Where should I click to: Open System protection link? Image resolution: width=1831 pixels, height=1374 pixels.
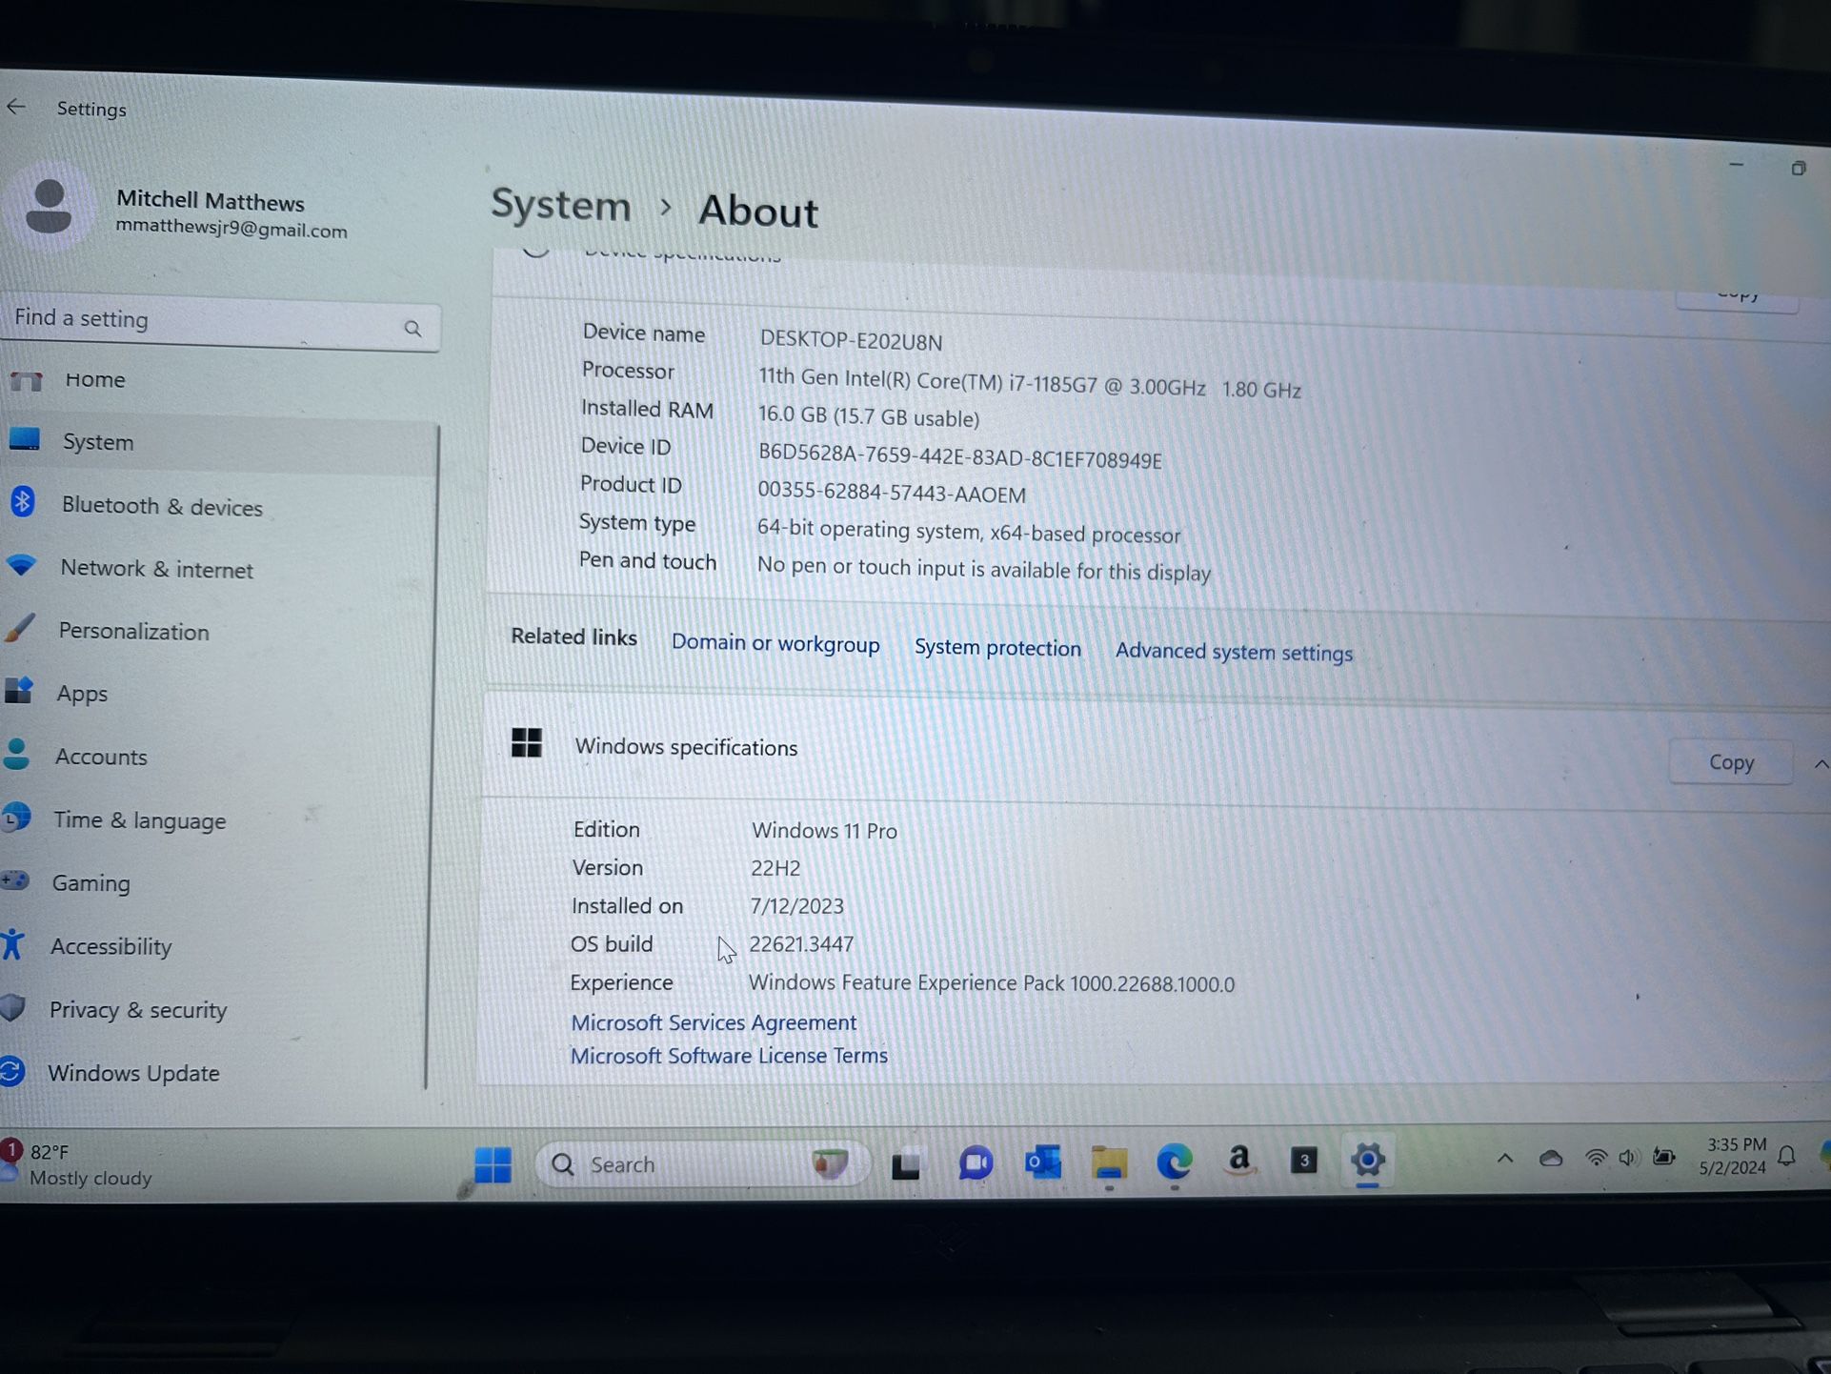click(x=997, y=648)
